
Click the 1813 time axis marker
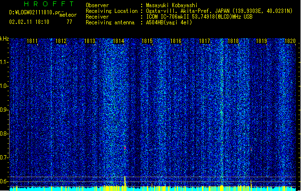point(89,41)
